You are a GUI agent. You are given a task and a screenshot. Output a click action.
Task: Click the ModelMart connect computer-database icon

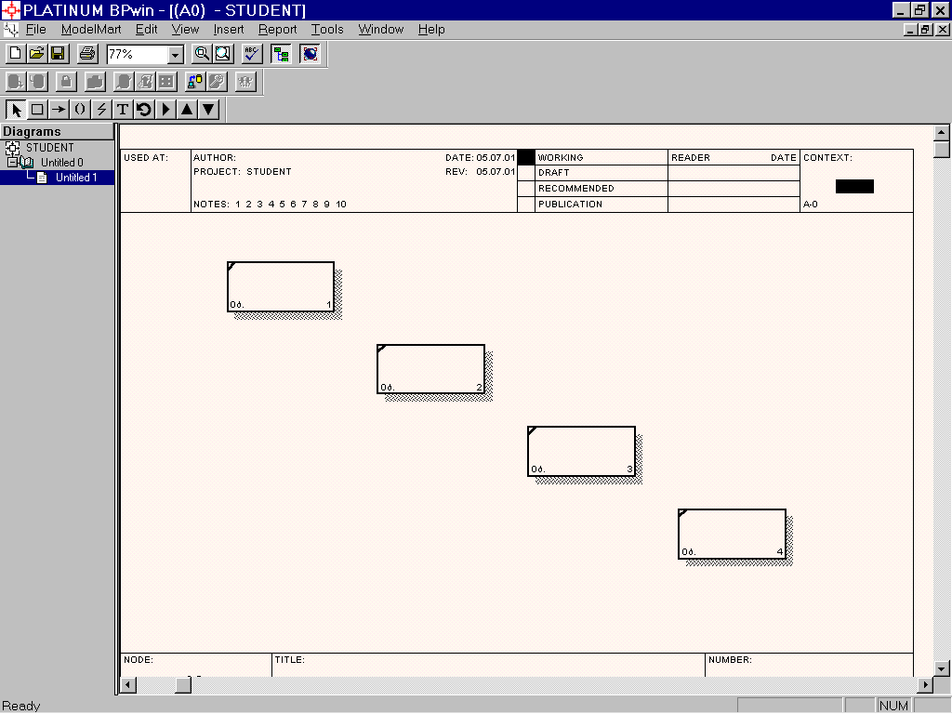195,82
